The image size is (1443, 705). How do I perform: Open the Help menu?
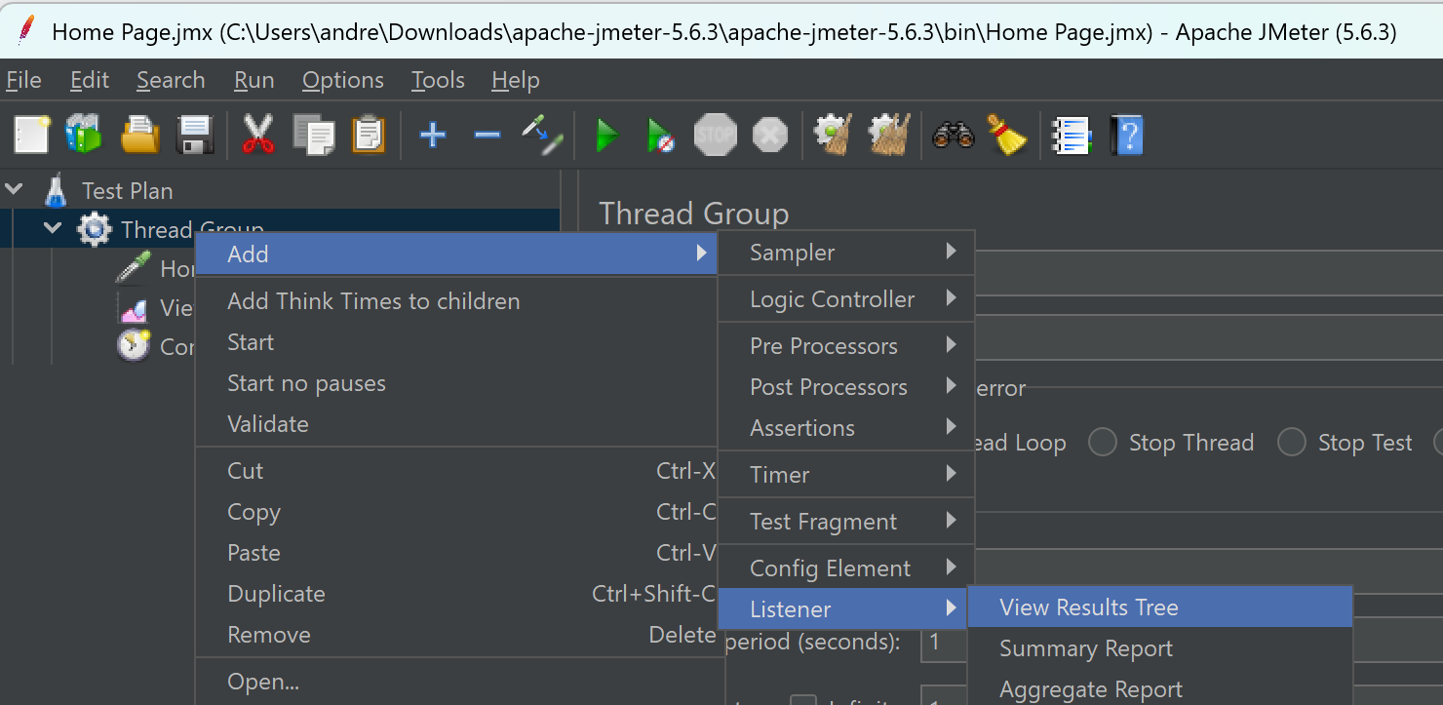pyautogui.click(x=515, y=80)
